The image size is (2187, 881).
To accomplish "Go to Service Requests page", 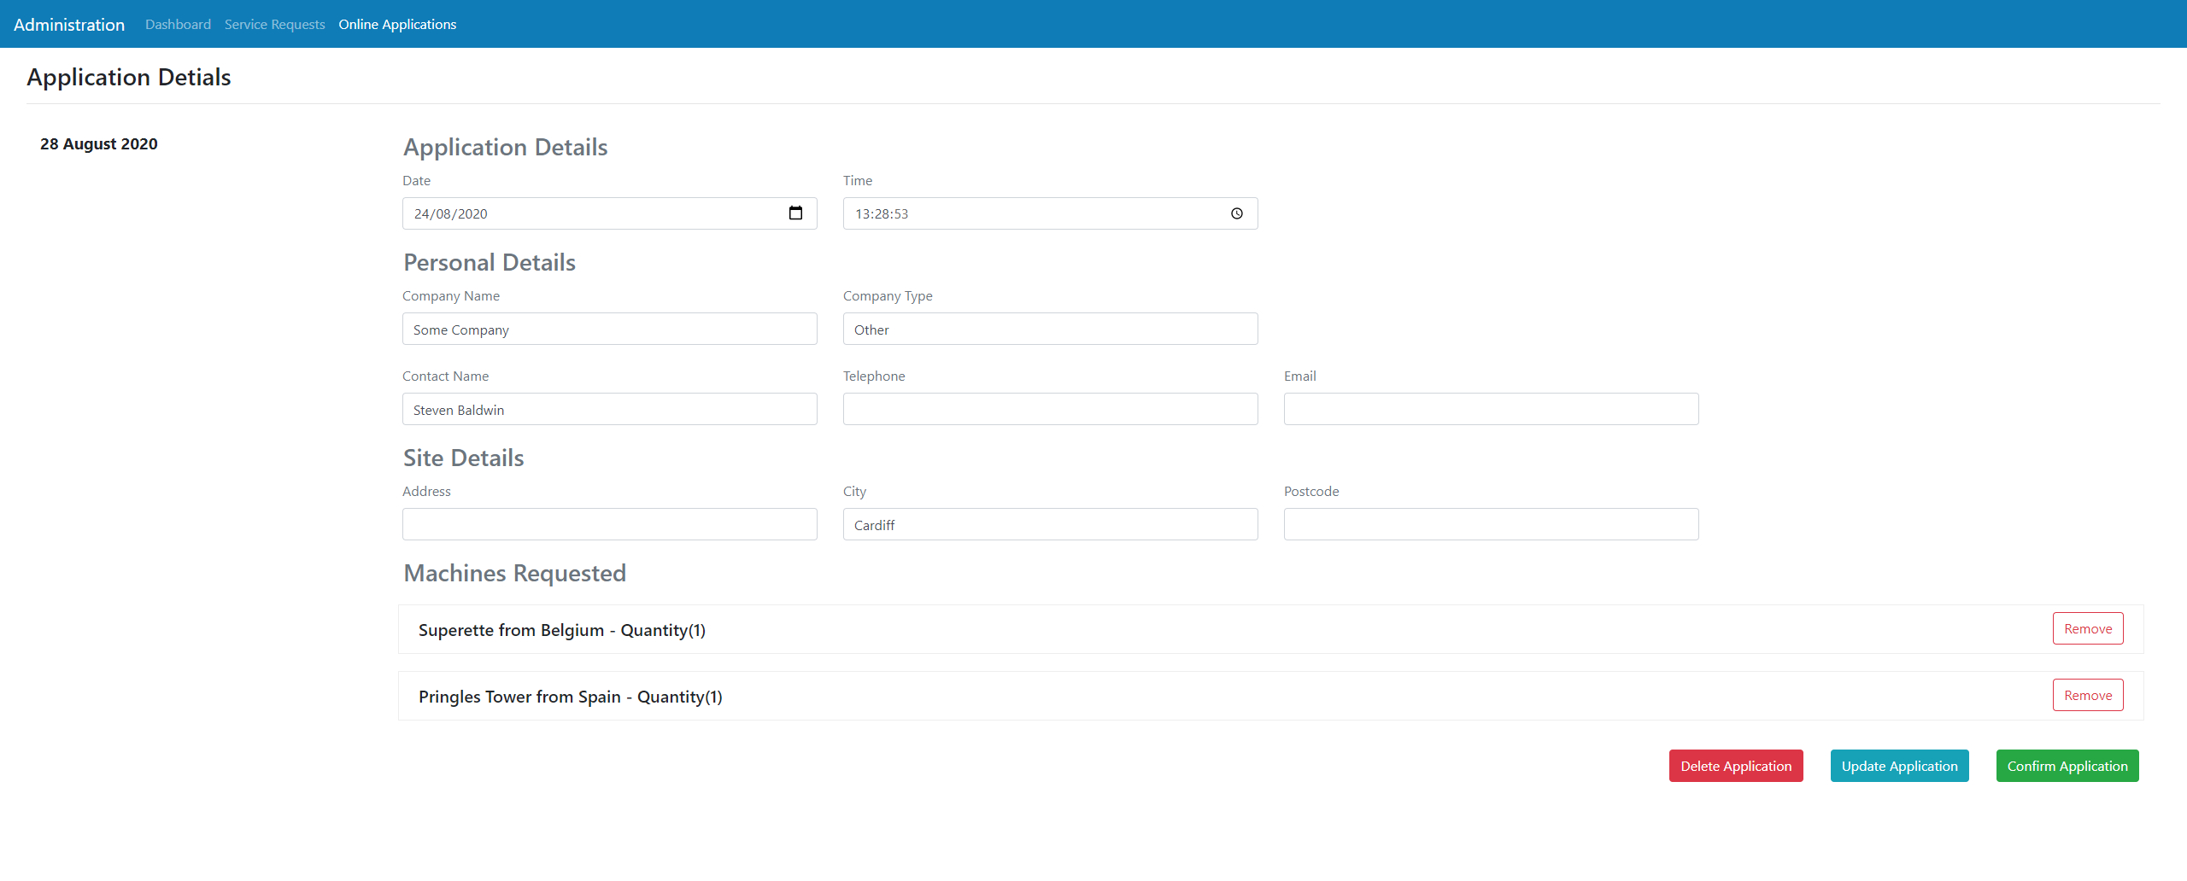I will click(274, 24).
